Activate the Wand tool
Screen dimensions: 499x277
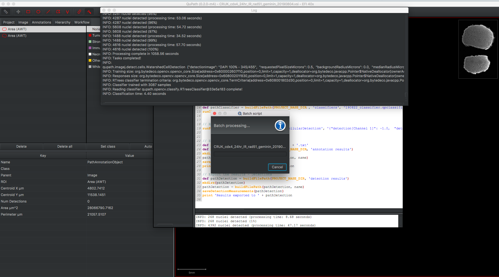(89, 12)
